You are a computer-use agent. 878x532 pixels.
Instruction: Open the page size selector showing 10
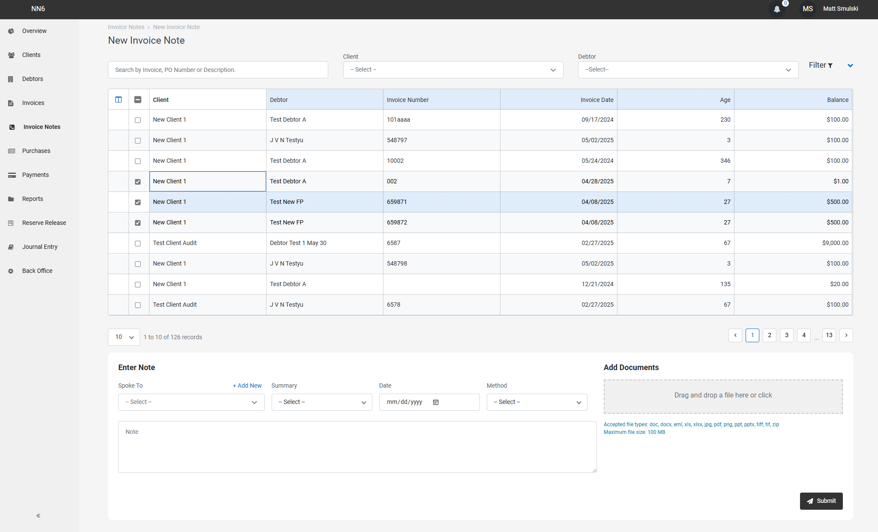coord(123,337)
